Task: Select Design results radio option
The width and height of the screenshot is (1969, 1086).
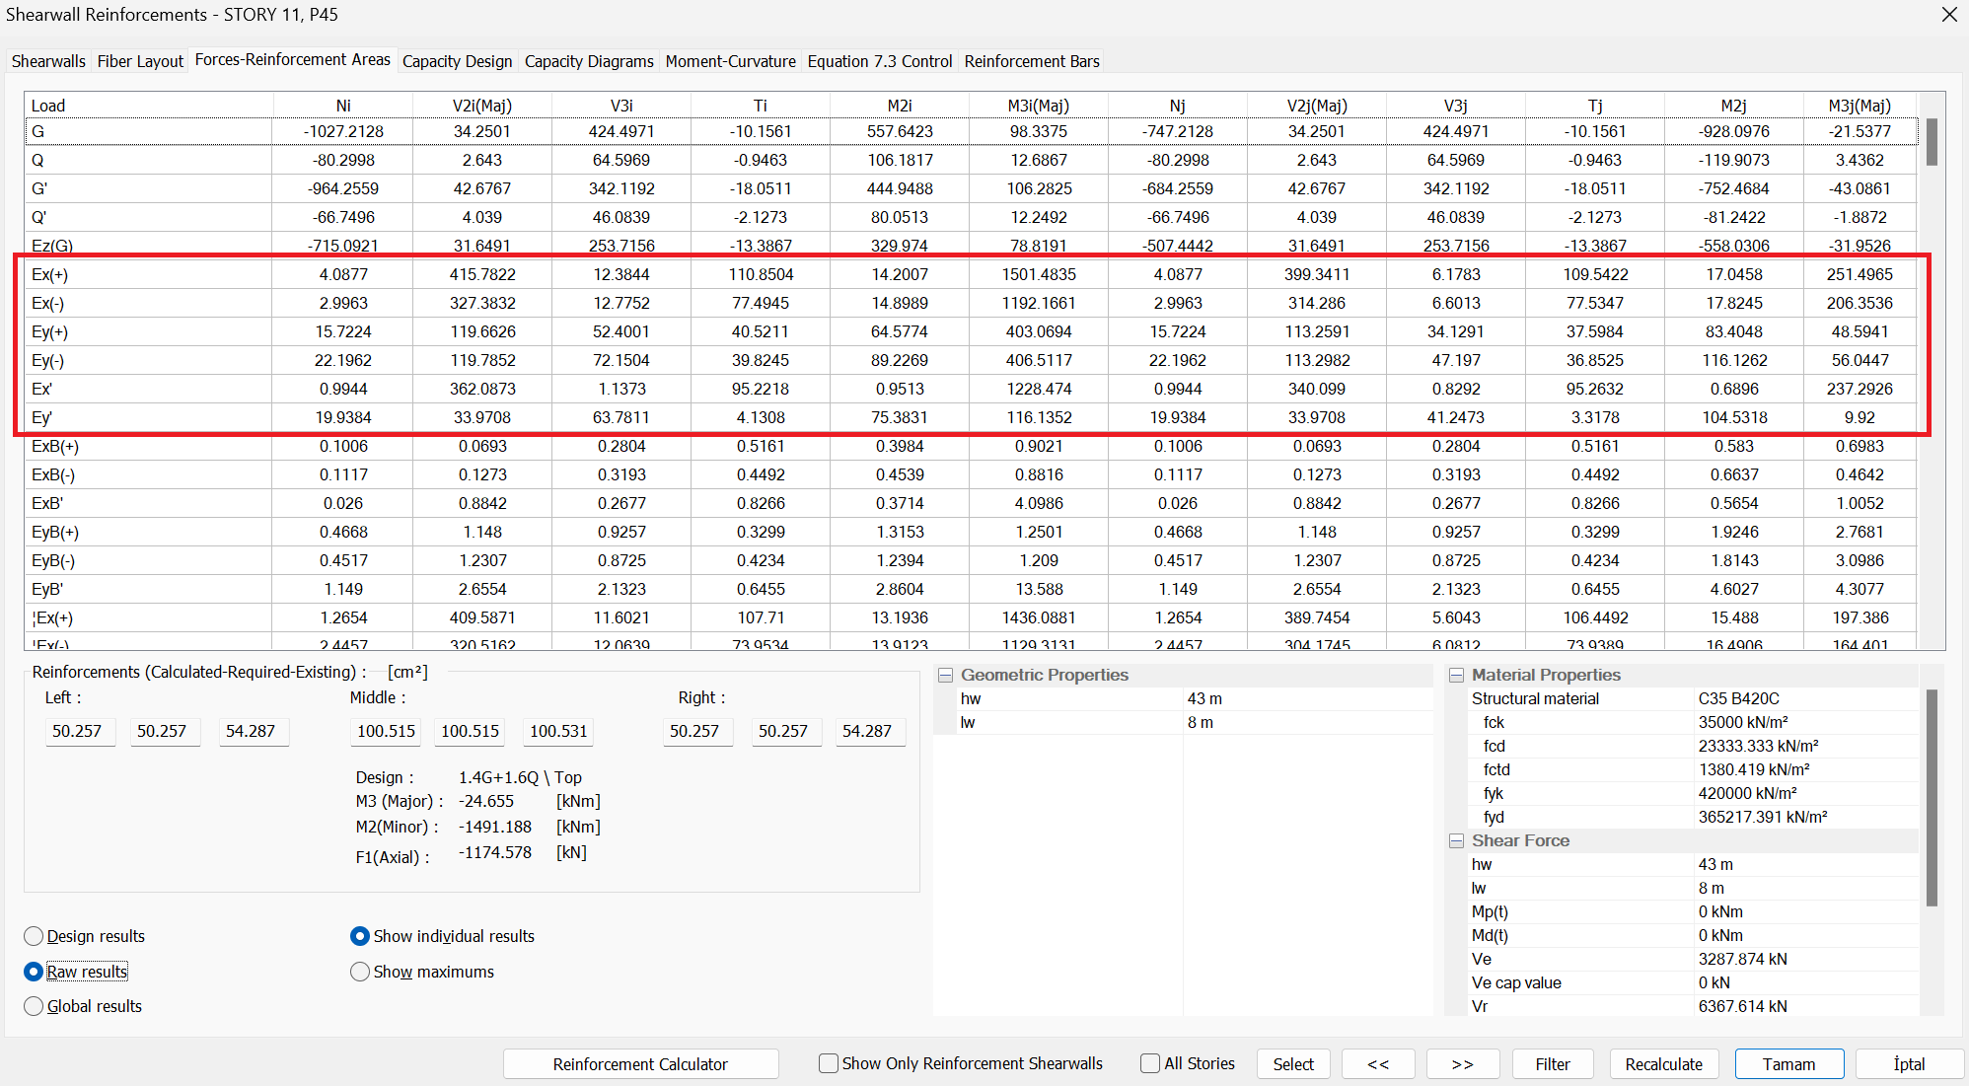Action: 35,936
